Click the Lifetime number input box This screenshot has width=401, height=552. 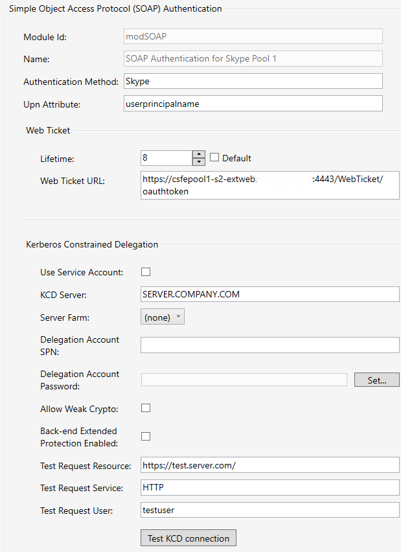pyautogui.click(x=166, y=158)
